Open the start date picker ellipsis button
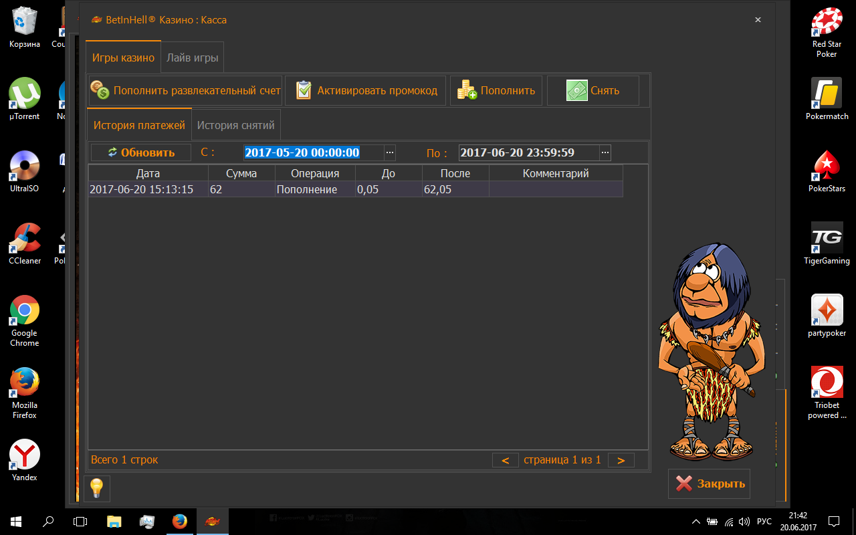Screen dimensions: 856x535 390,152
